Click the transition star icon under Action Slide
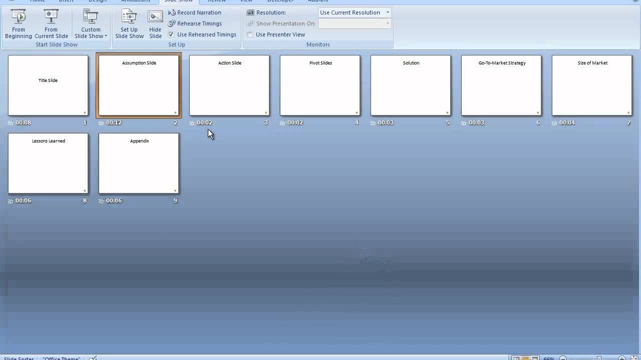 coord(192,123)
